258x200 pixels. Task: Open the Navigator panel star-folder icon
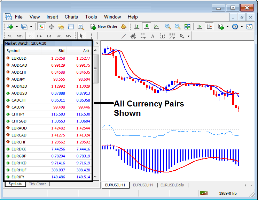coord(61,27)
